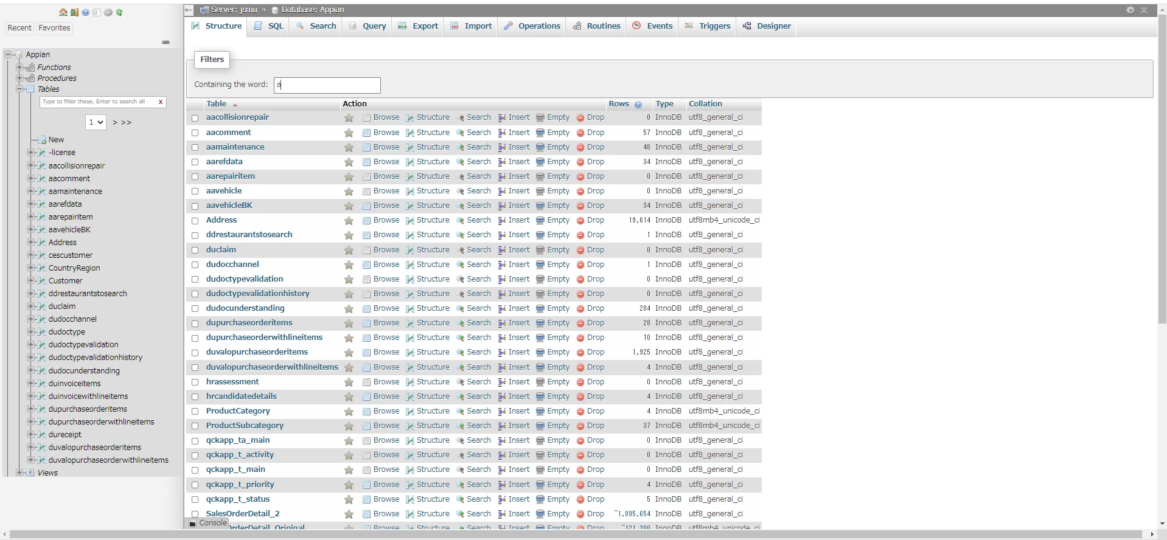Click the Rows help question icon
The image size is (1167, 540).
638,105
